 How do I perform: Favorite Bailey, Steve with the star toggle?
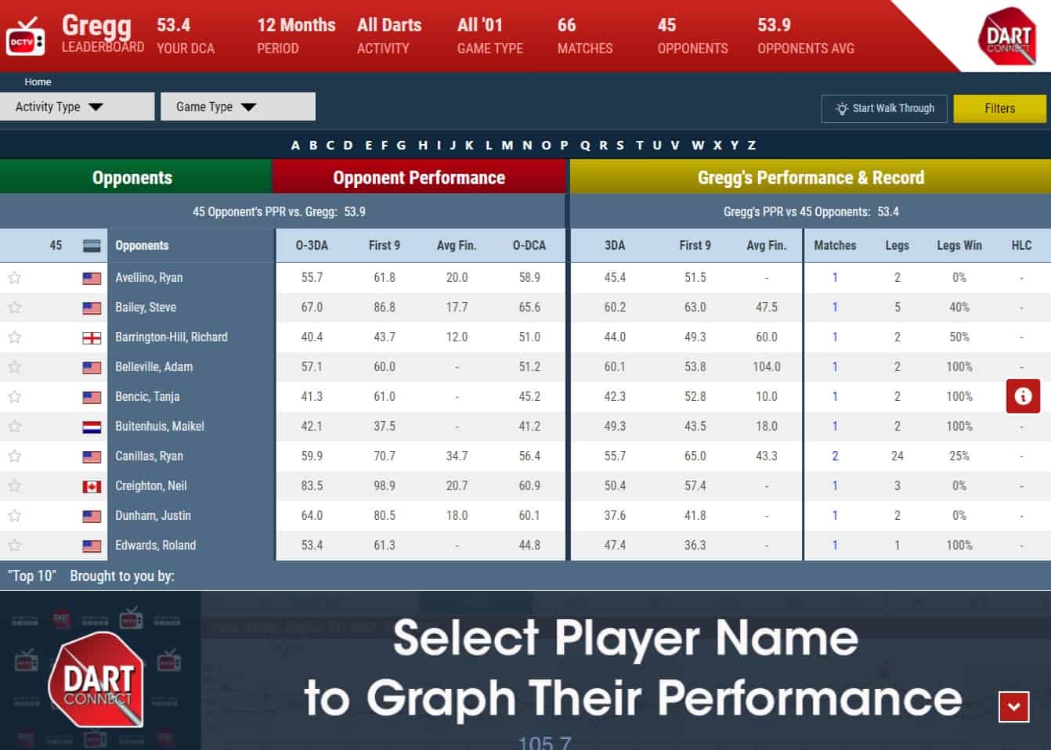click(14, 307)
